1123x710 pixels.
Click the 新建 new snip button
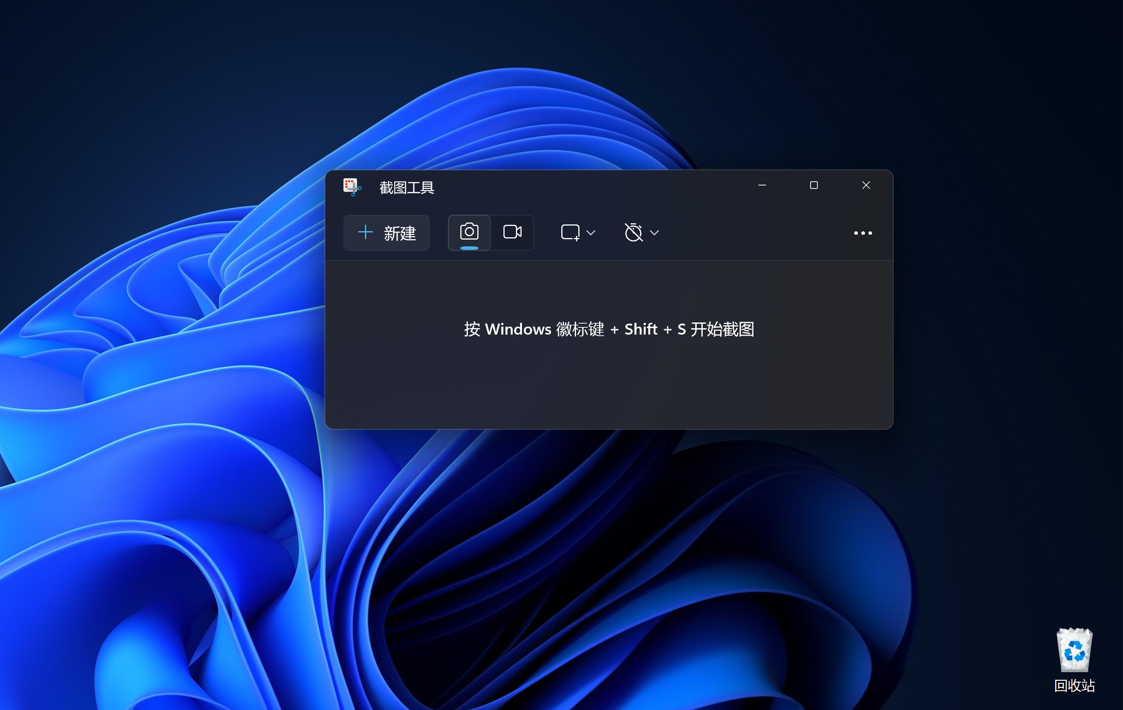pos(386,233)
